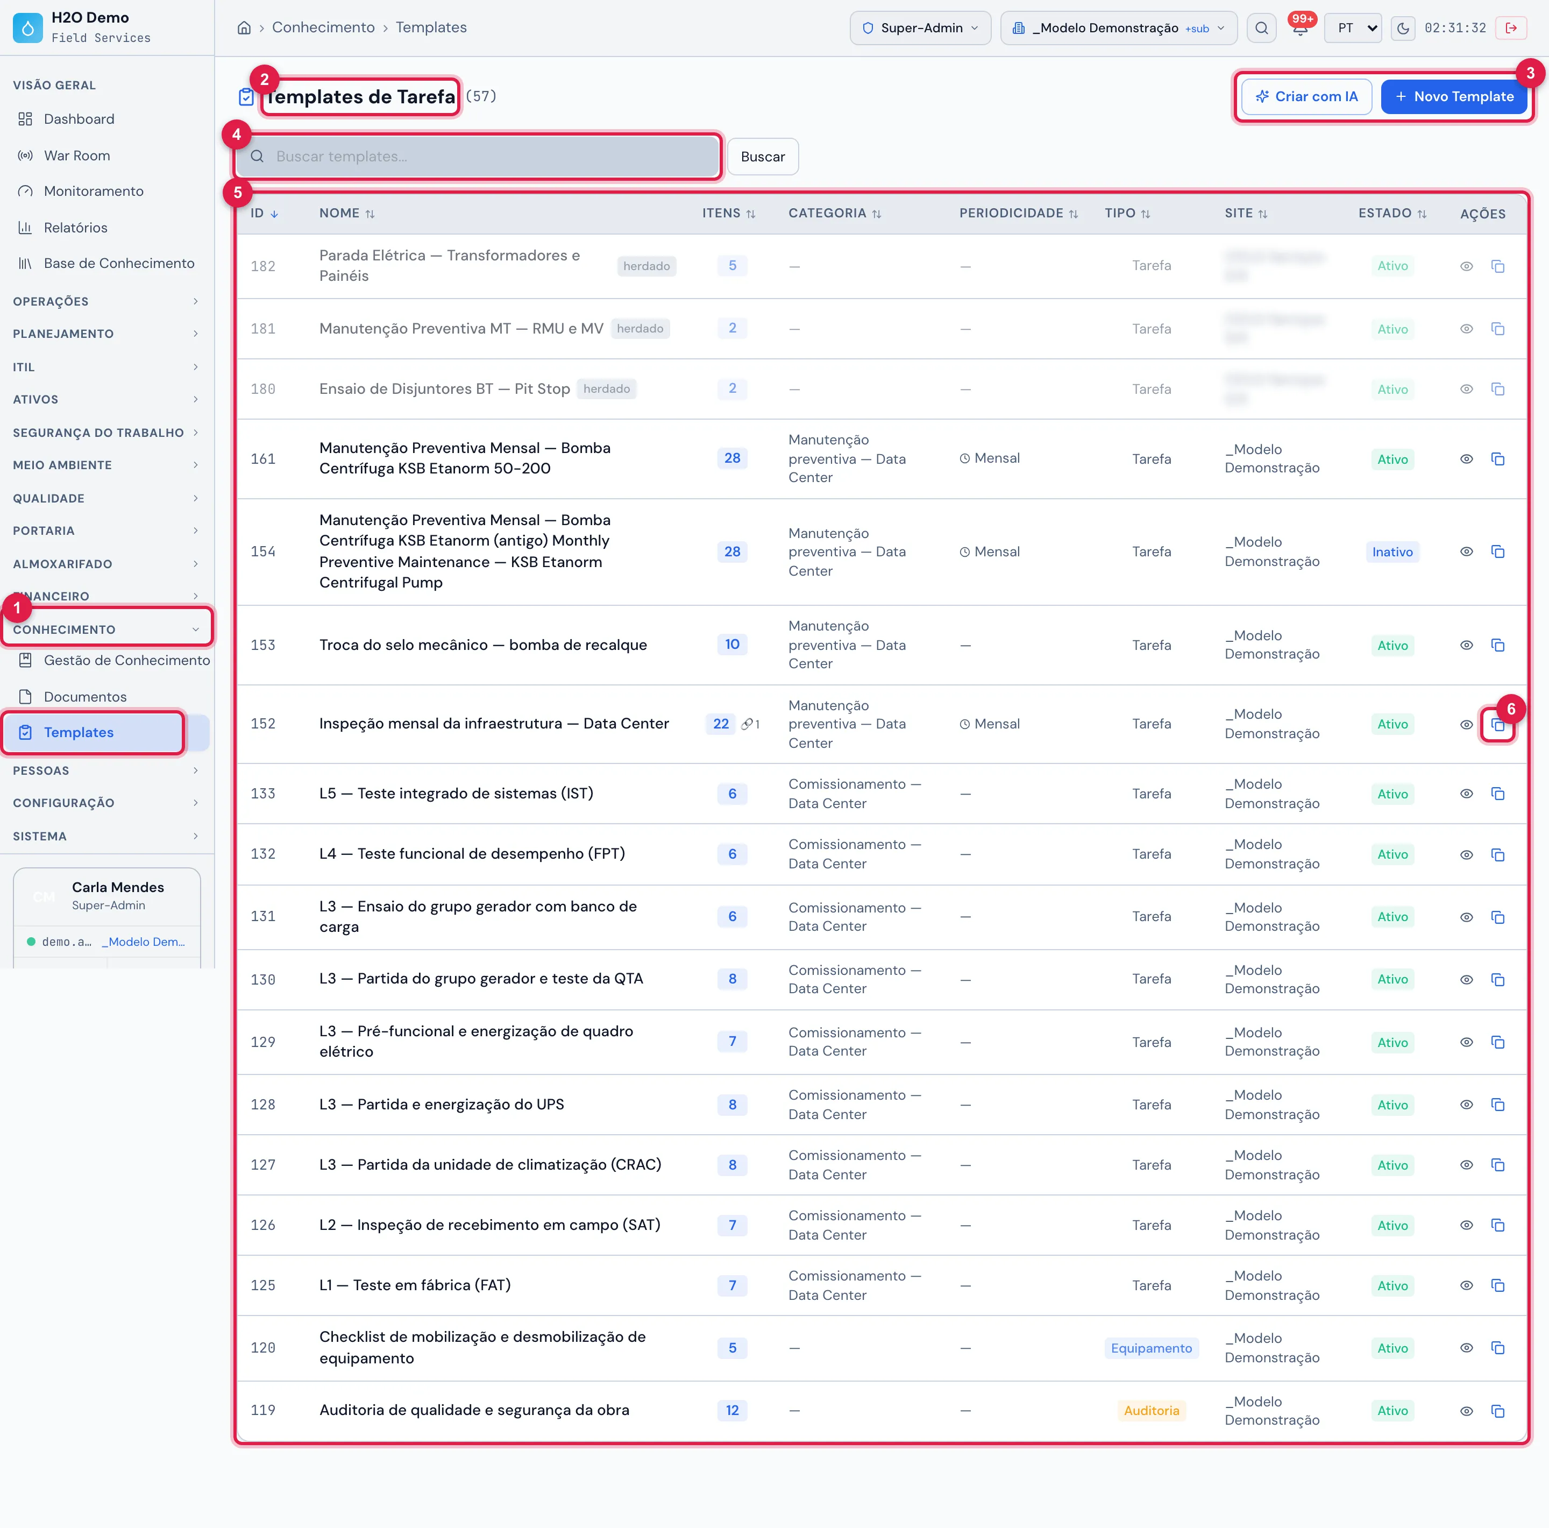Viewport: 1549px width, 1528px height.
Task: Toggle dark mode with the moon icon
Action: [1402, 28]
